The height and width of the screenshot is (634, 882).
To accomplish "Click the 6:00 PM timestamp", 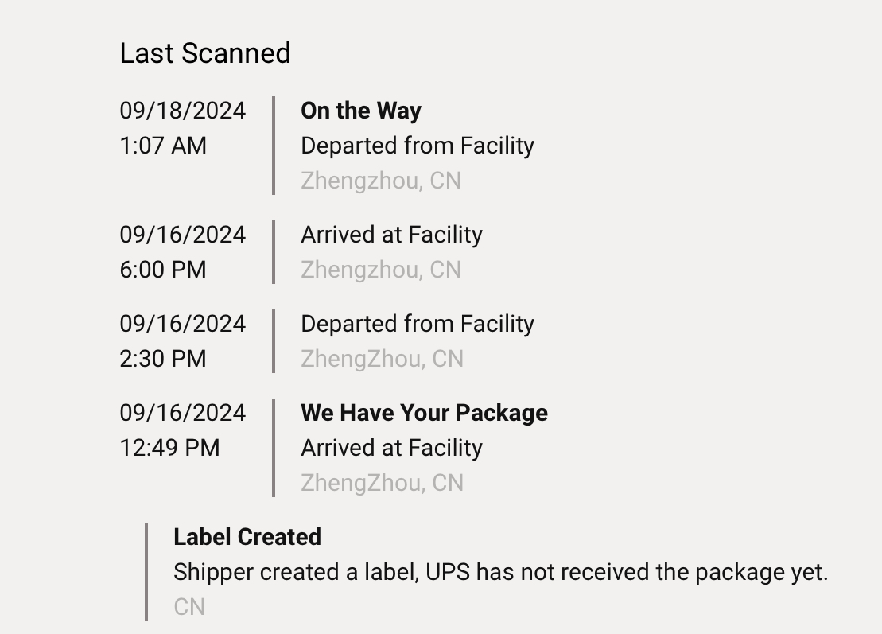I will pyautogui.click(x=163, y=270).
